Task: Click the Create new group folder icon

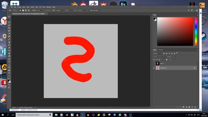Action: [x=189, y=107]
